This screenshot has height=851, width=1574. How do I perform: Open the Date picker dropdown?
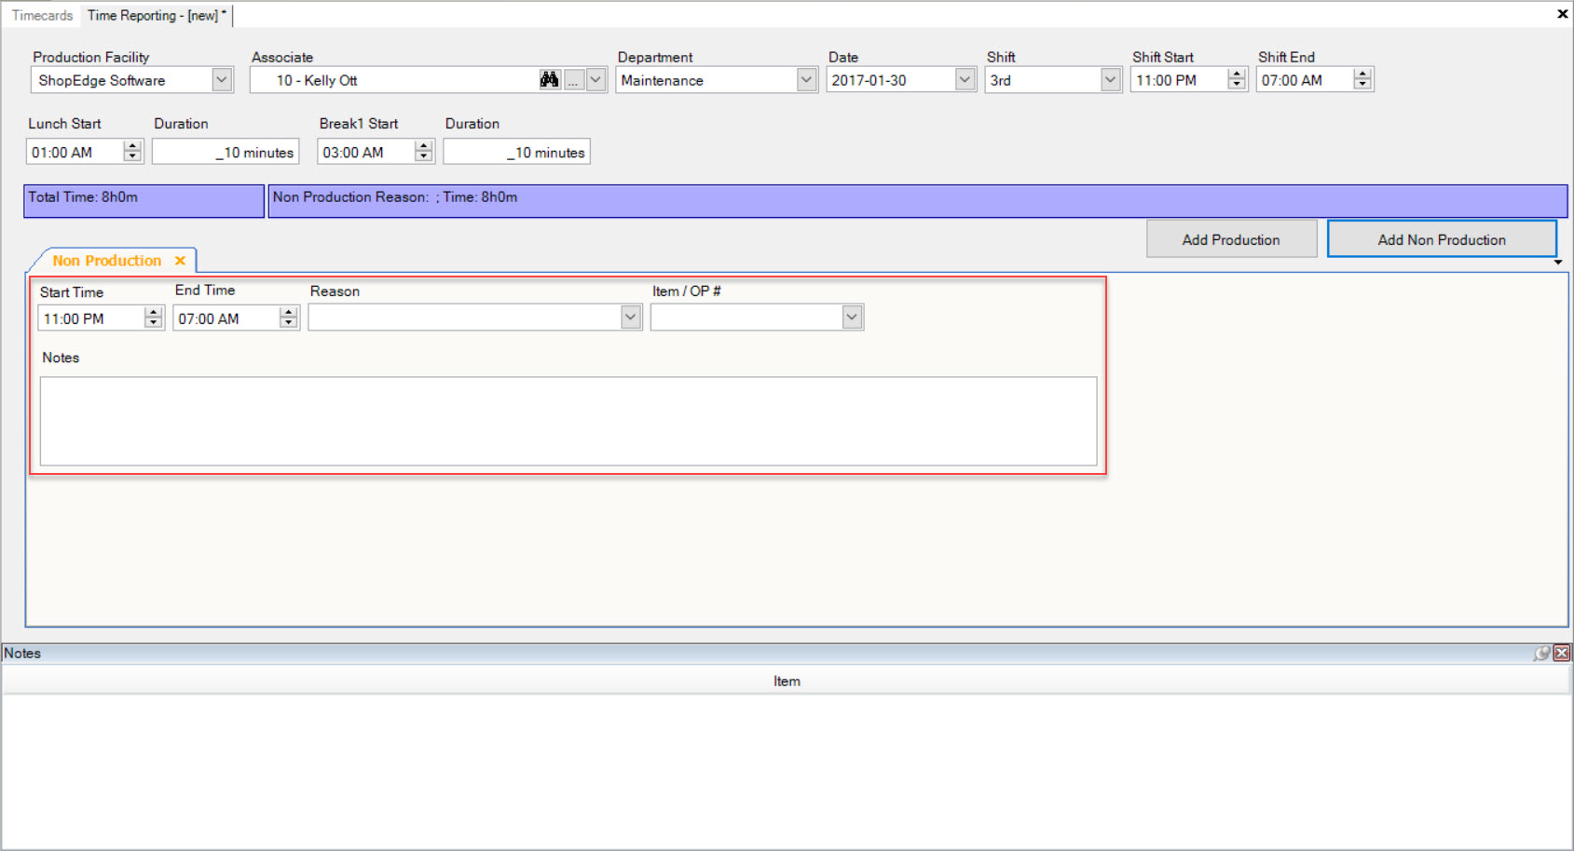(965, 80)
